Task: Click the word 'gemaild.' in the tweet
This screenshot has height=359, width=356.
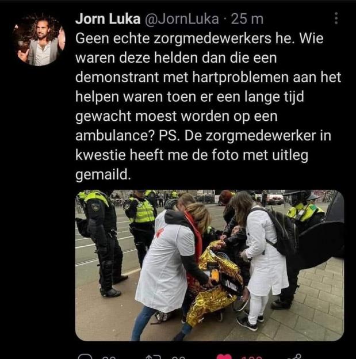Action: [104, 175]
